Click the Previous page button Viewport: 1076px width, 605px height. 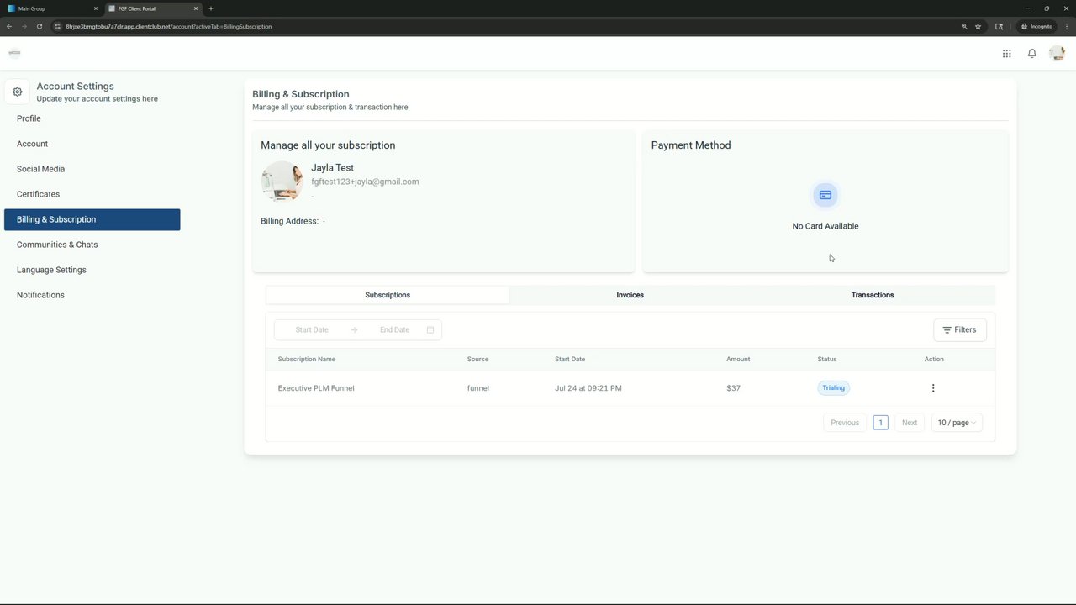pyautogui.click(x=845, y=423)
